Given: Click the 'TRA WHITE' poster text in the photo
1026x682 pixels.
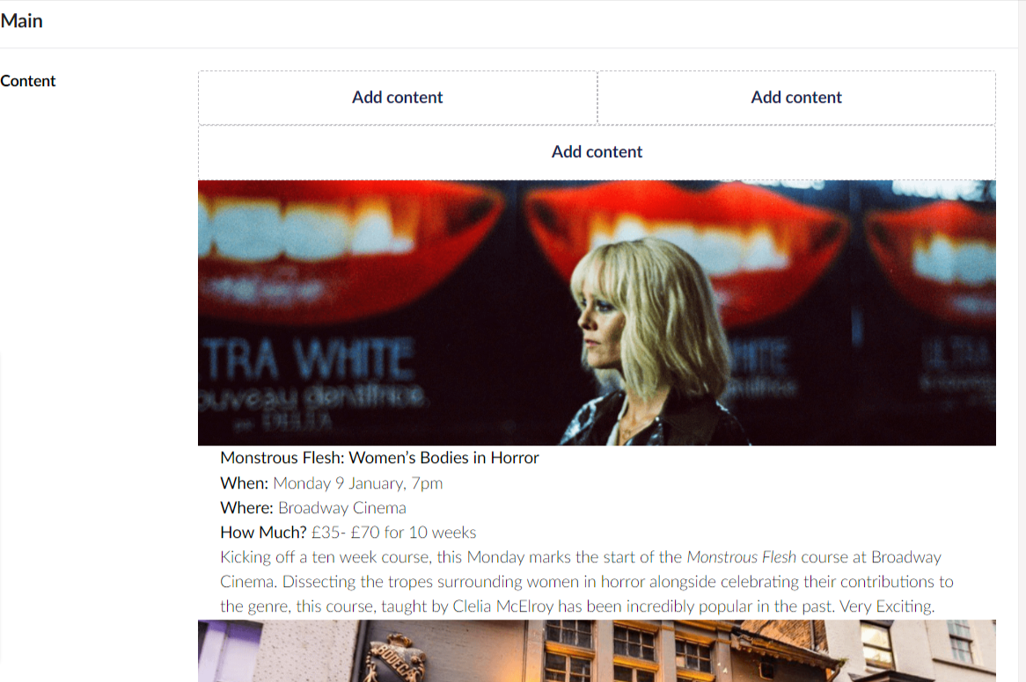Looking at the screenshot, I should click(x=308, y=359).
